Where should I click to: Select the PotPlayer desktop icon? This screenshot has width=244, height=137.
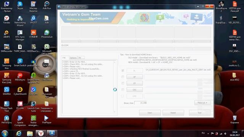point(47,120)
